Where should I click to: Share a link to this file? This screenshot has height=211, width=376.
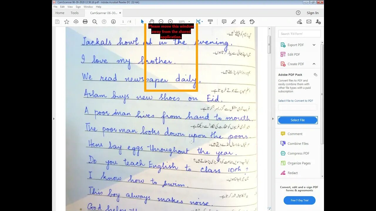tap(299, 22)
